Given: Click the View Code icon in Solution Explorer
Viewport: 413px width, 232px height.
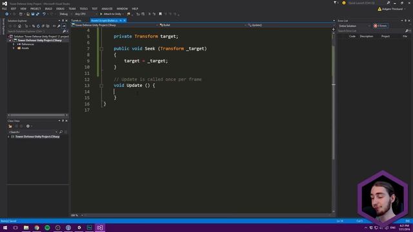Looking at the screenshot, I should point(54,26).
